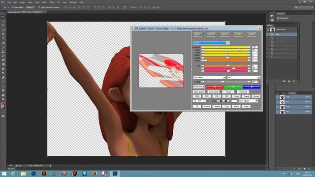The width and height of the screenshot is (315, 177).
Task: Toggle the Auto-Select checkbox
Action: 12,7
